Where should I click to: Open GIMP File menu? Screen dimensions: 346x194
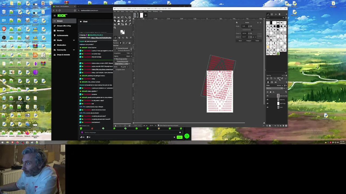coord(115,11)
